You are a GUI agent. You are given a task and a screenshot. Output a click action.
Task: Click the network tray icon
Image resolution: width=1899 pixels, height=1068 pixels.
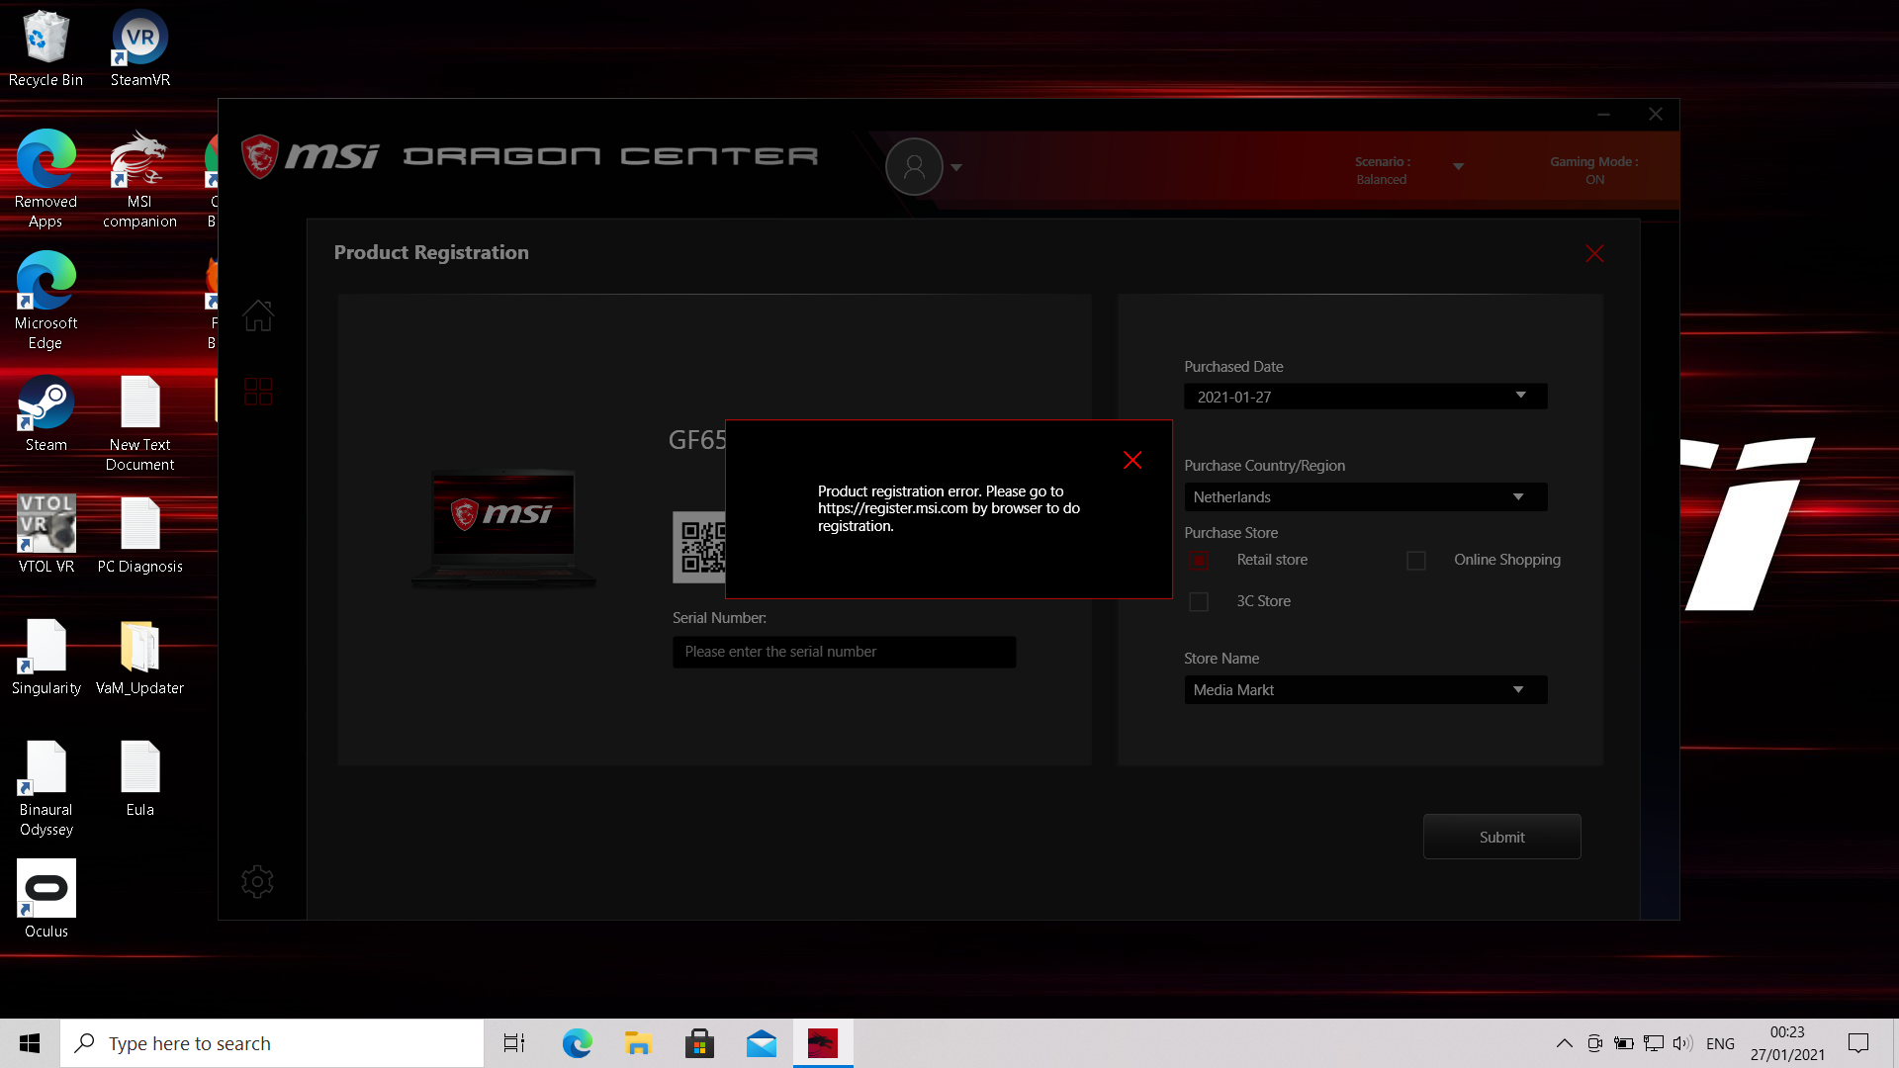pos(1653,1043)
